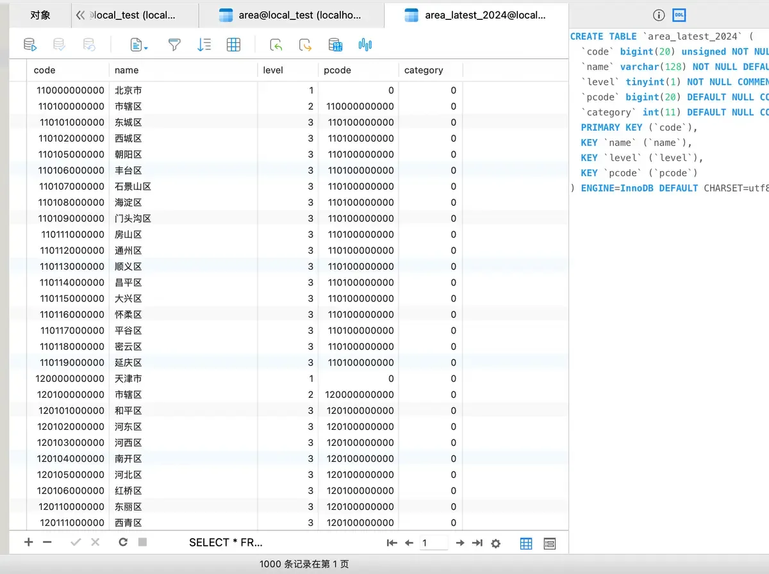Jump to the first page

pos(392,543)
